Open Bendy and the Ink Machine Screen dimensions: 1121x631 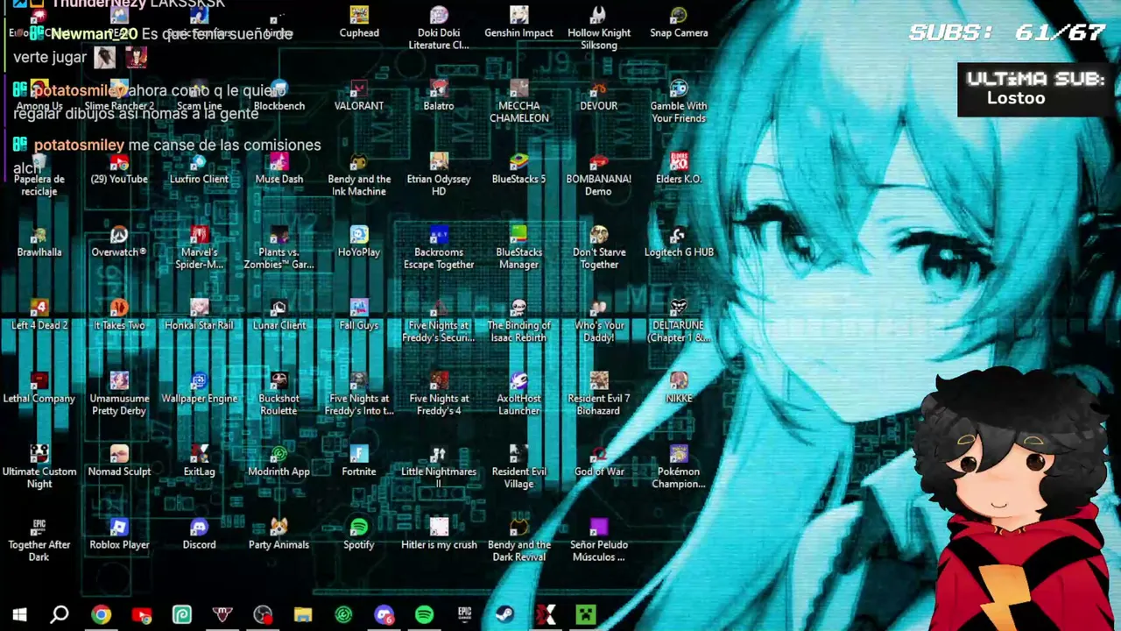tap(359, 174)
